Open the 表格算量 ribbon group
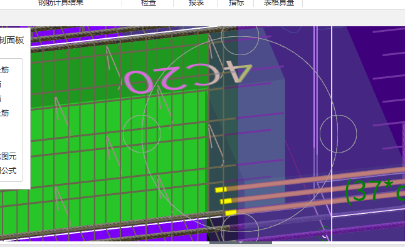 pyautogui.click(x=279, y=3)
